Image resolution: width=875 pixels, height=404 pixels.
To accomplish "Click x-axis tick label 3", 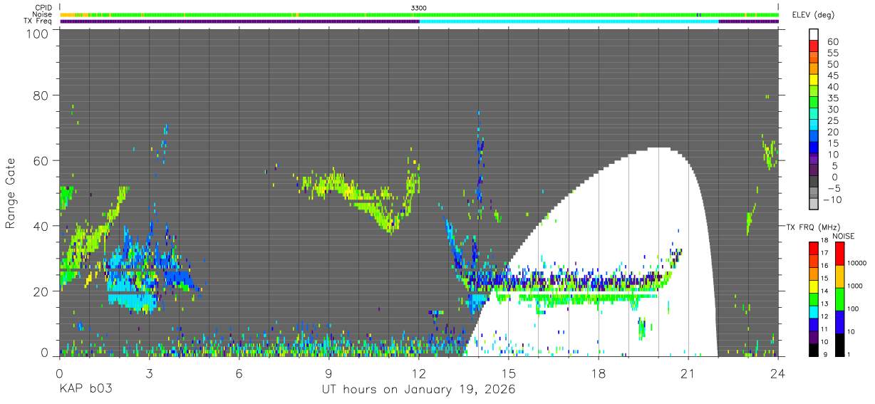I will [x=149, y=373].
